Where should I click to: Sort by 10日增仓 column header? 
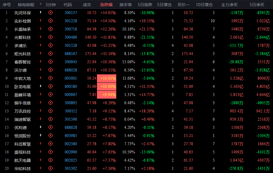204,5
